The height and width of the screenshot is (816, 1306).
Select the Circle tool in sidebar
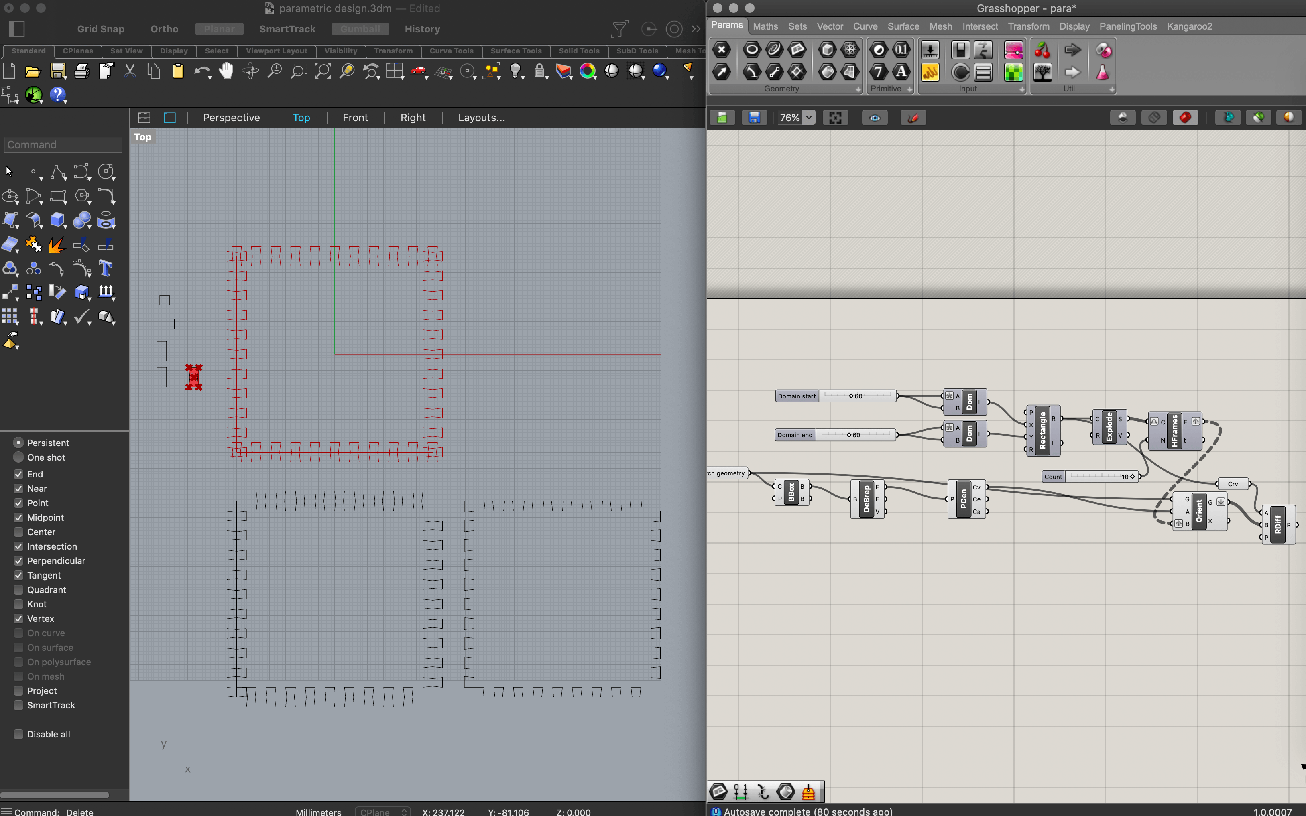click(x=106, y=172)
